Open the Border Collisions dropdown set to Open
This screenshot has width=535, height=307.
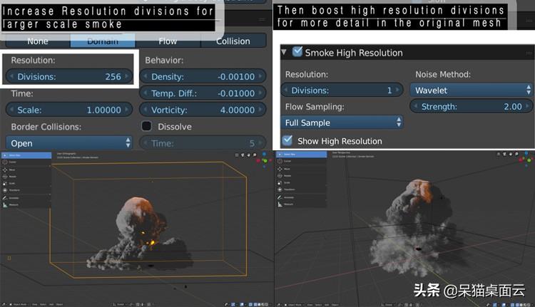69,143
